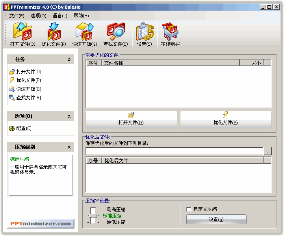Visit the PPTminimizer.com link
The width and height of the screenshot is (284, 236).
(x=41, y=223)
